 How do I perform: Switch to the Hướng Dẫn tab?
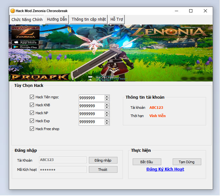coord(57,19)
